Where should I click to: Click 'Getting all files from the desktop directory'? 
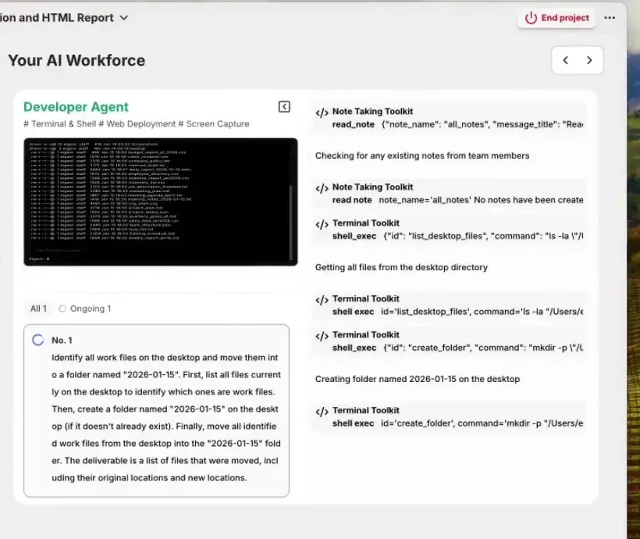(401, 267)
